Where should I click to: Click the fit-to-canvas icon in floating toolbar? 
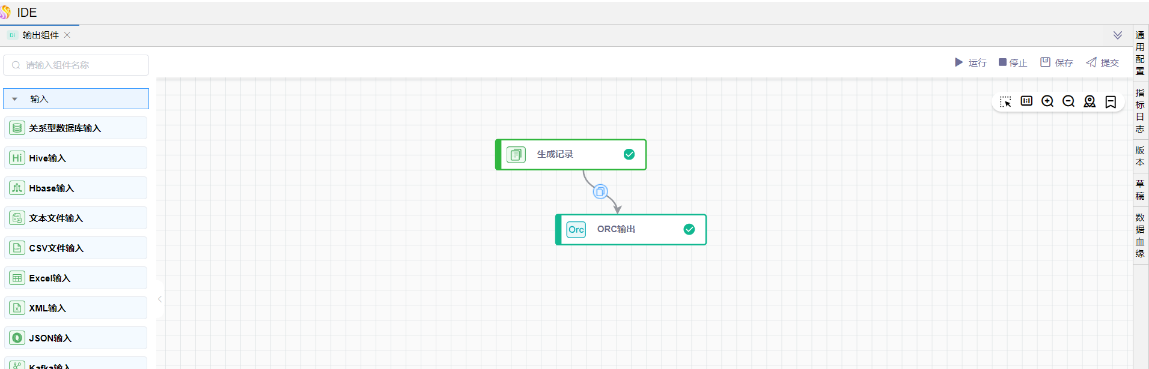[1026, 101]
